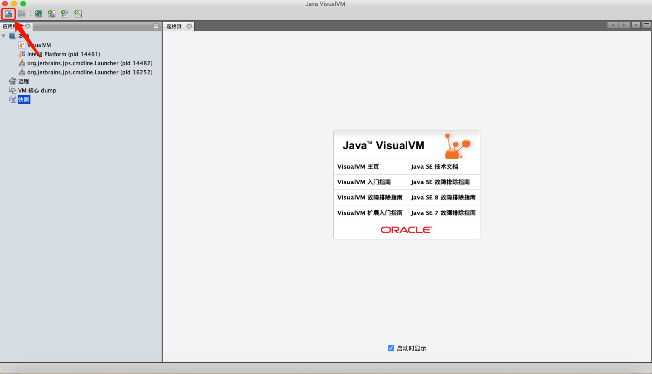652x374 pixels.
Task: Select the 快照 snapshots node
Action: 24,99
